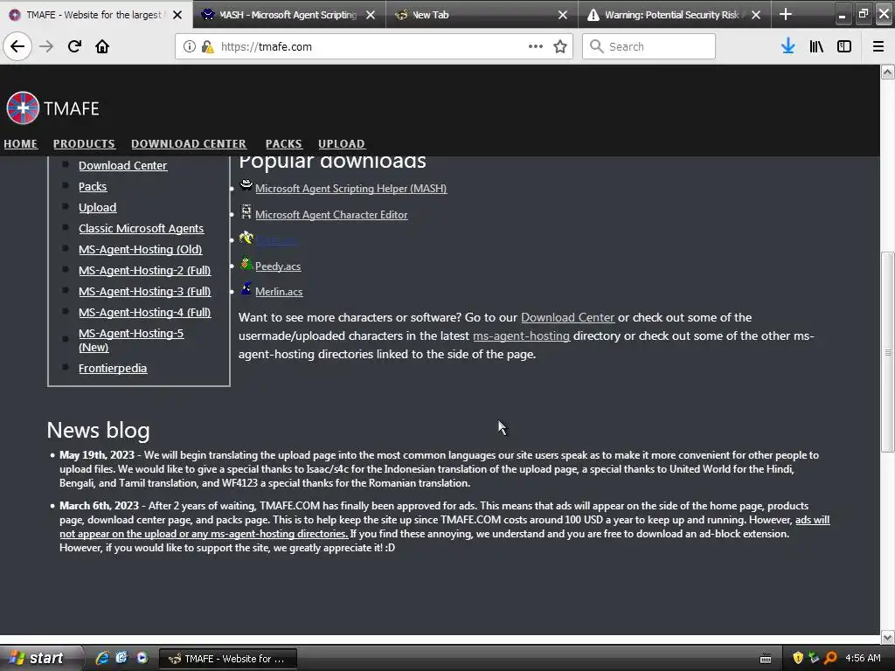The height and width of the screenshot is (671, 895).
Task: Open PACKS in site navigation
Action: tap(284, 144)
